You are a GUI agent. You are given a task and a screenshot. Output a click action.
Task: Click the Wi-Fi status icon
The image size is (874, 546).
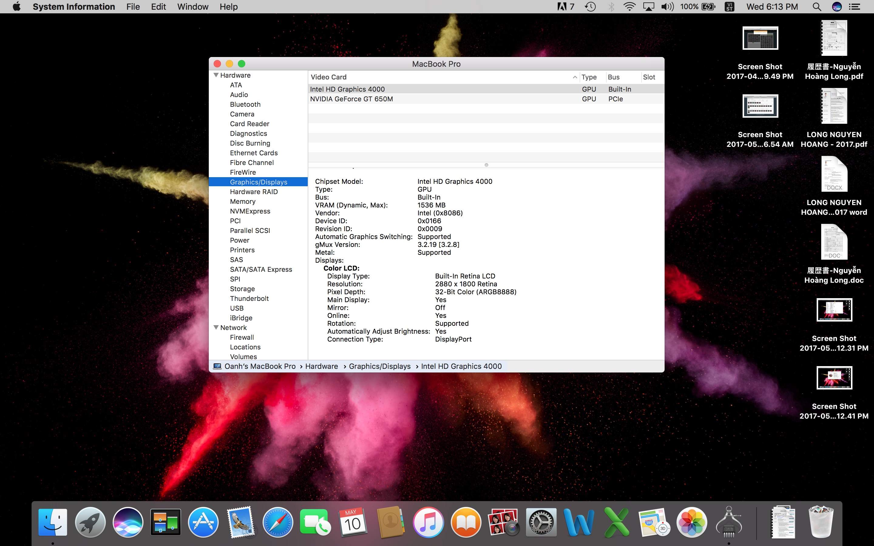pyautogui.click(x=629, y=7)
